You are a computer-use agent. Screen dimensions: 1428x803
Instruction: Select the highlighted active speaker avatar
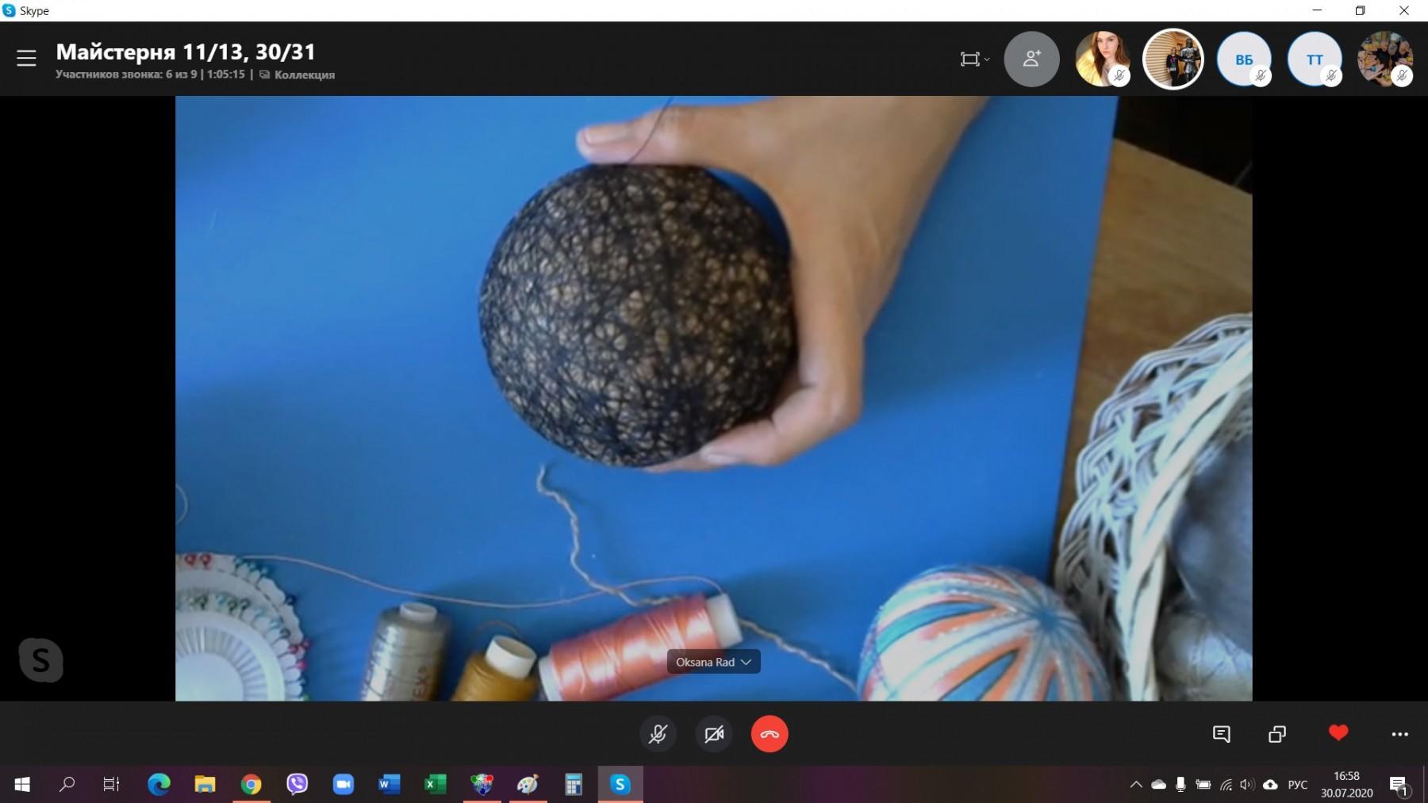coord(1173,59)
